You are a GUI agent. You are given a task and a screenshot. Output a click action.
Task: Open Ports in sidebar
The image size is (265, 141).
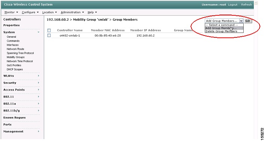tap(7, 125)
